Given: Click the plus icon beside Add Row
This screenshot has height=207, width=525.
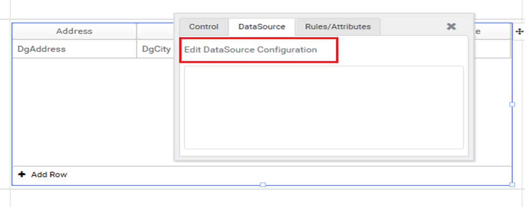Looking at the screenshot, I should click(22, 174).
